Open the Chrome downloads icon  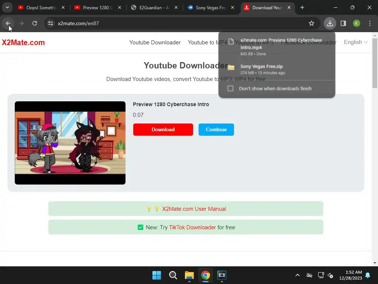point(330,23)
